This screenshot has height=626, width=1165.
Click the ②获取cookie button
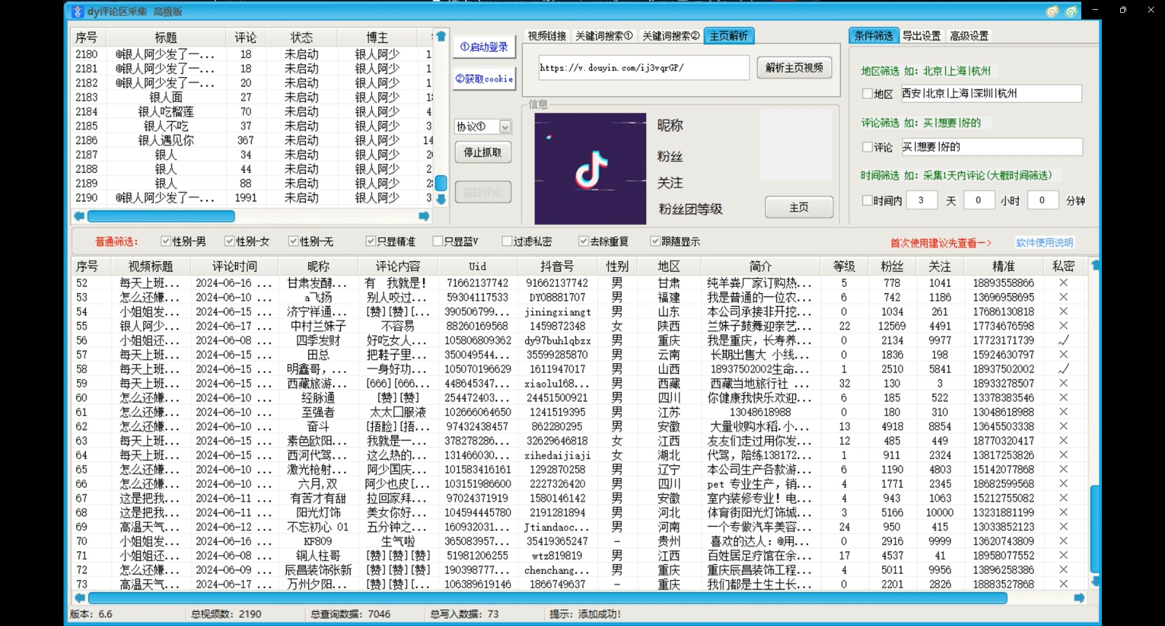[484, 79]
